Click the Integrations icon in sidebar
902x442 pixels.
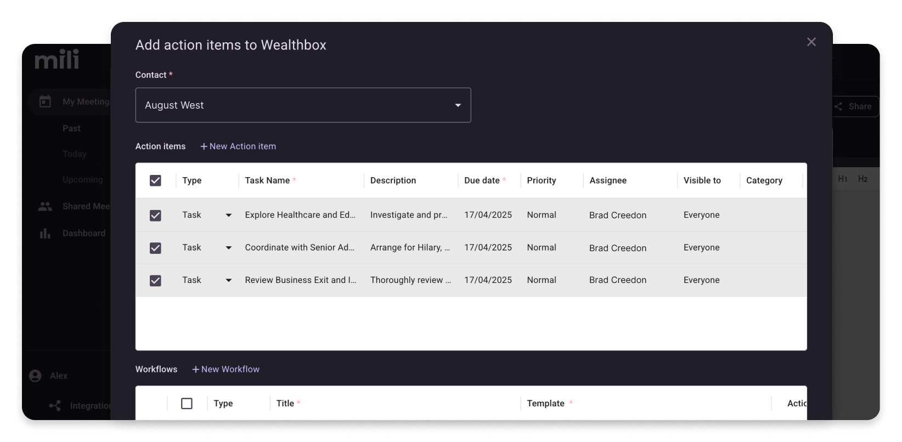click(x=55, y=406)
